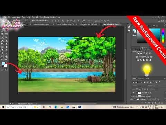Viewport: 166px width, 125px height.
Task: Toggle lock image pixels brush icon
Action: point(140,89)
